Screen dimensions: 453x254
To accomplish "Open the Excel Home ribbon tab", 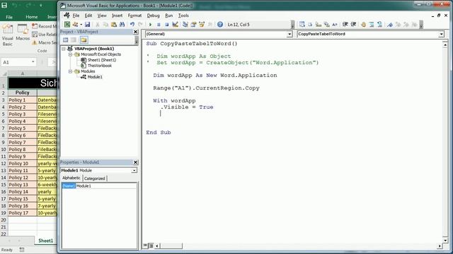I will click(x=31, y=17).
